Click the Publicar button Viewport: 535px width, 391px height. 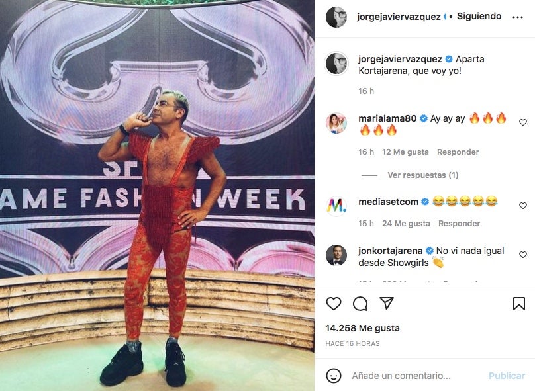pyautogui.click(x=507, y=376)
